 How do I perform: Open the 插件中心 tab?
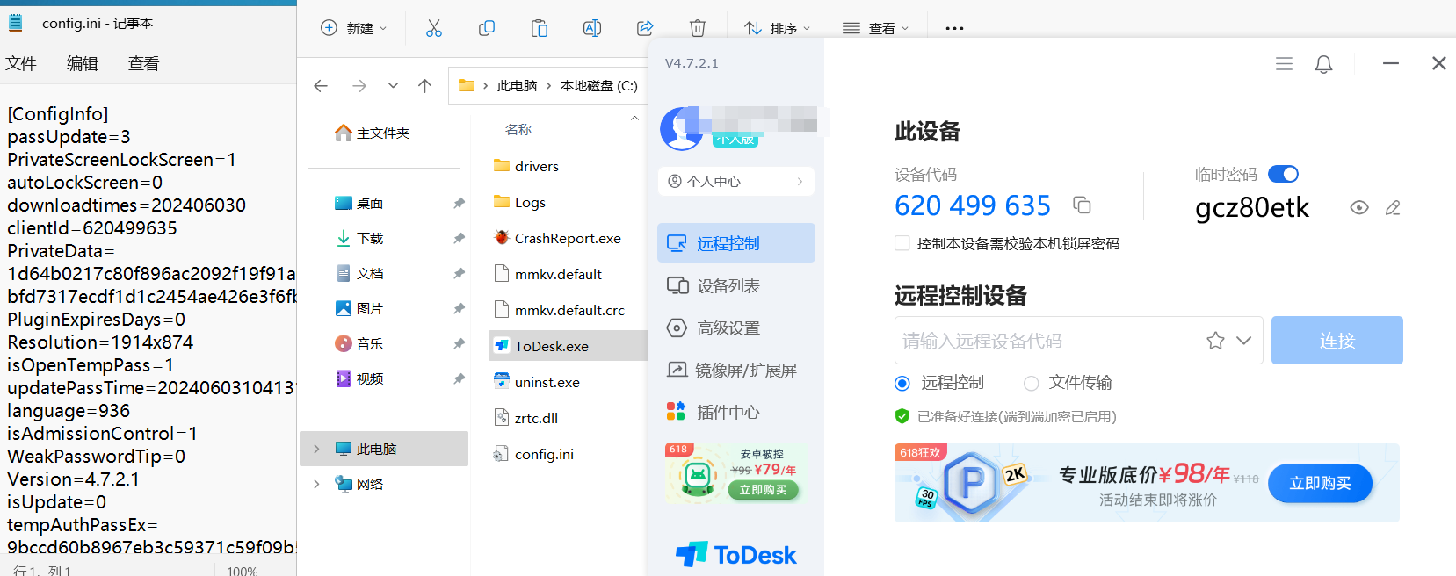click(x=736, y=412)
